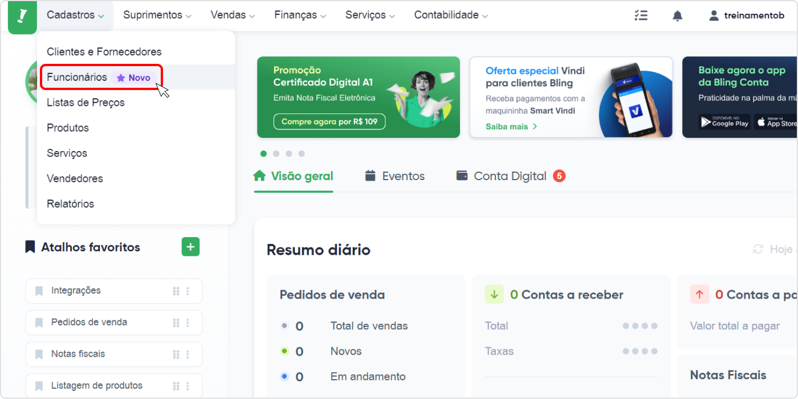Switch to the Visão geral tab
Image resolution: width=798 pixels, height=399 pixels.
coord(294,176)
